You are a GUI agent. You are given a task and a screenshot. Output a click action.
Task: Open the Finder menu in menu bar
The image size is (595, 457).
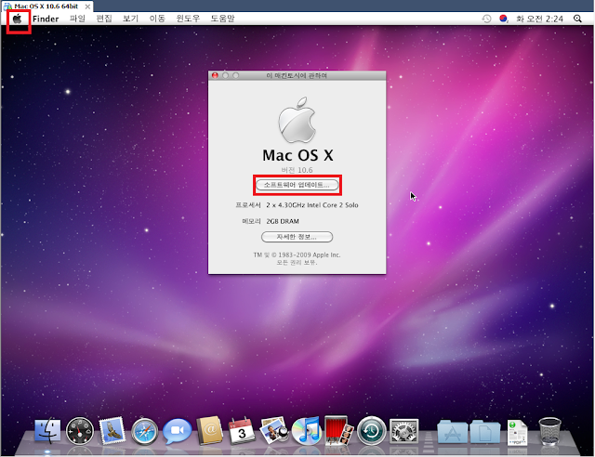coord(46,19)
